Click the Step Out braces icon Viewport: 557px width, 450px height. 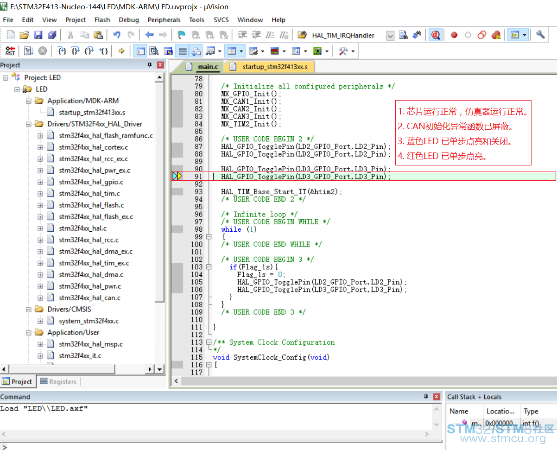[x=89, y=51]
